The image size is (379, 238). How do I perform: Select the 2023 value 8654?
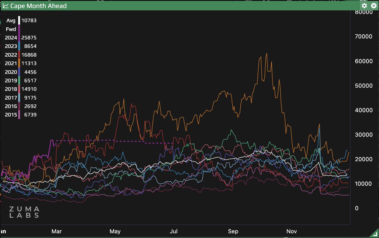coord(30,46)
